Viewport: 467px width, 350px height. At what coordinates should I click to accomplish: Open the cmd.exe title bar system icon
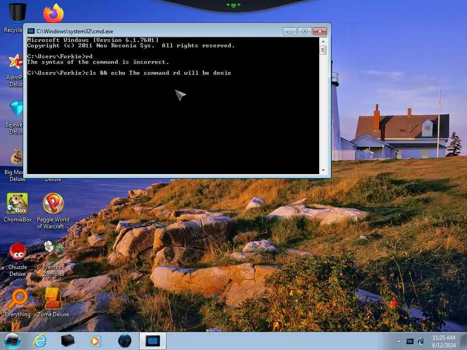coord(31,31)
